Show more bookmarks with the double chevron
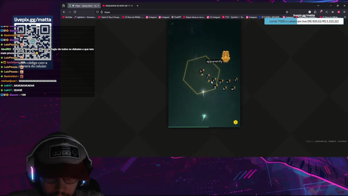 pyautogui.click(x=345, y=17)
